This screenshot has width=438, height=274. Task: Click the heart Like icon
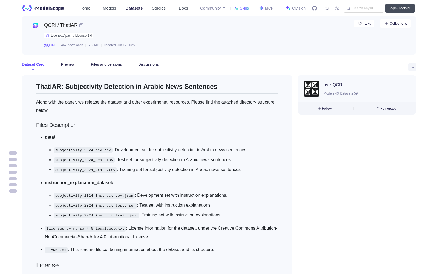[x=360, y=24]
